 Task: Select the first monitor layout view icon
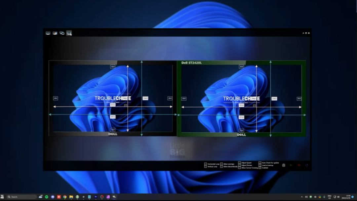[48, 33]
